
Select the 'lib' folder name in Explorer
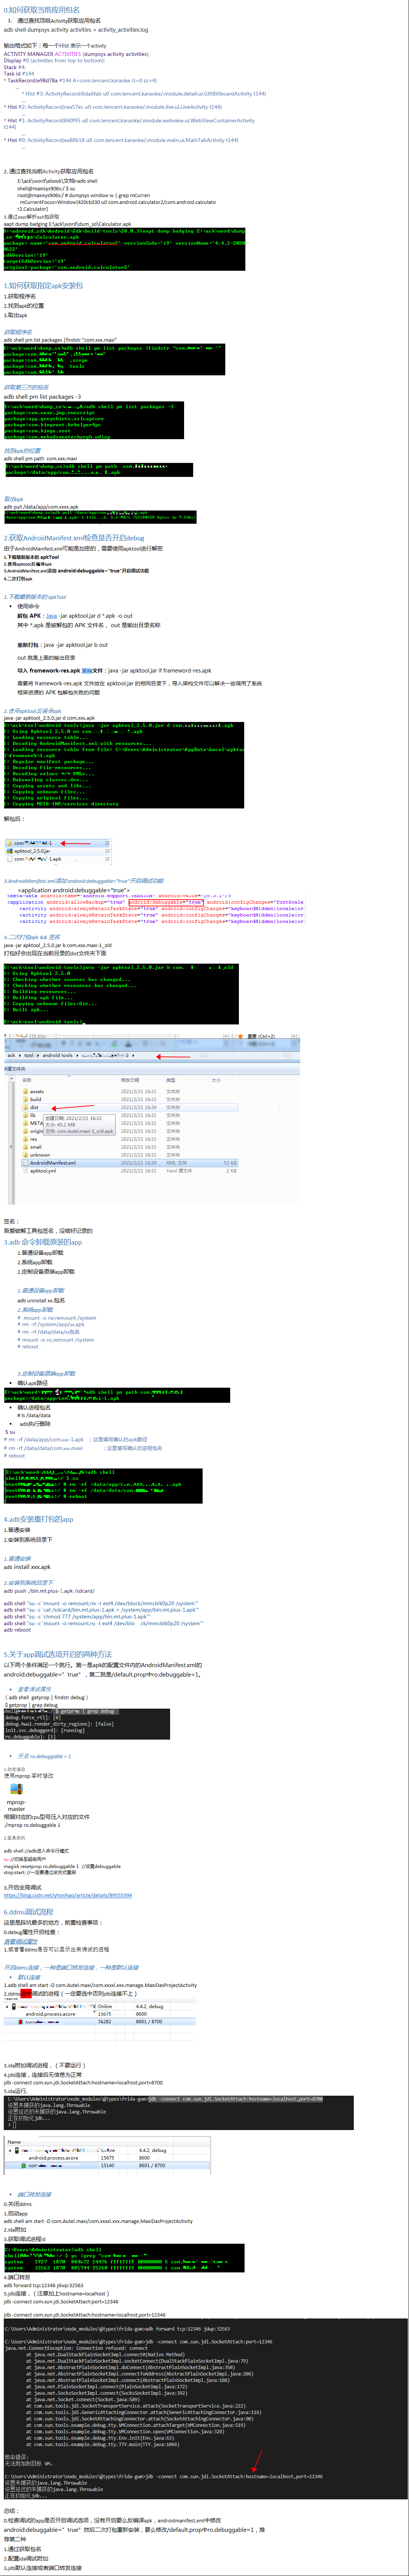33,1115
